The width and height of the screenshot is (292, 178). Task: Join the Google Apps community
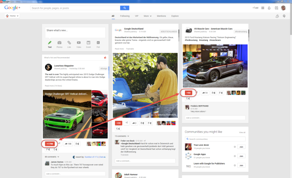point(240,156)
